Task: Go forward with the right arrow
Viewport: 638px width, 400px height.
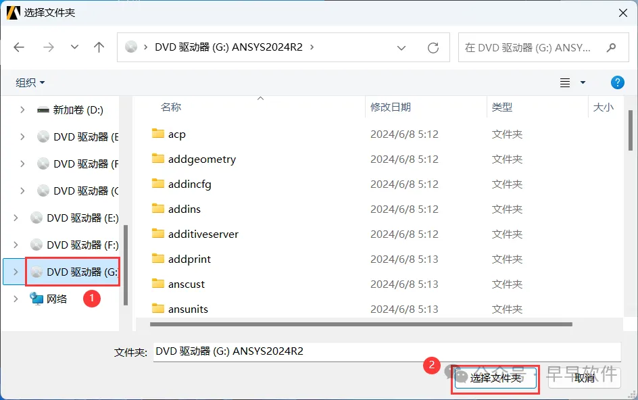Action: click(x=49, y=47)
